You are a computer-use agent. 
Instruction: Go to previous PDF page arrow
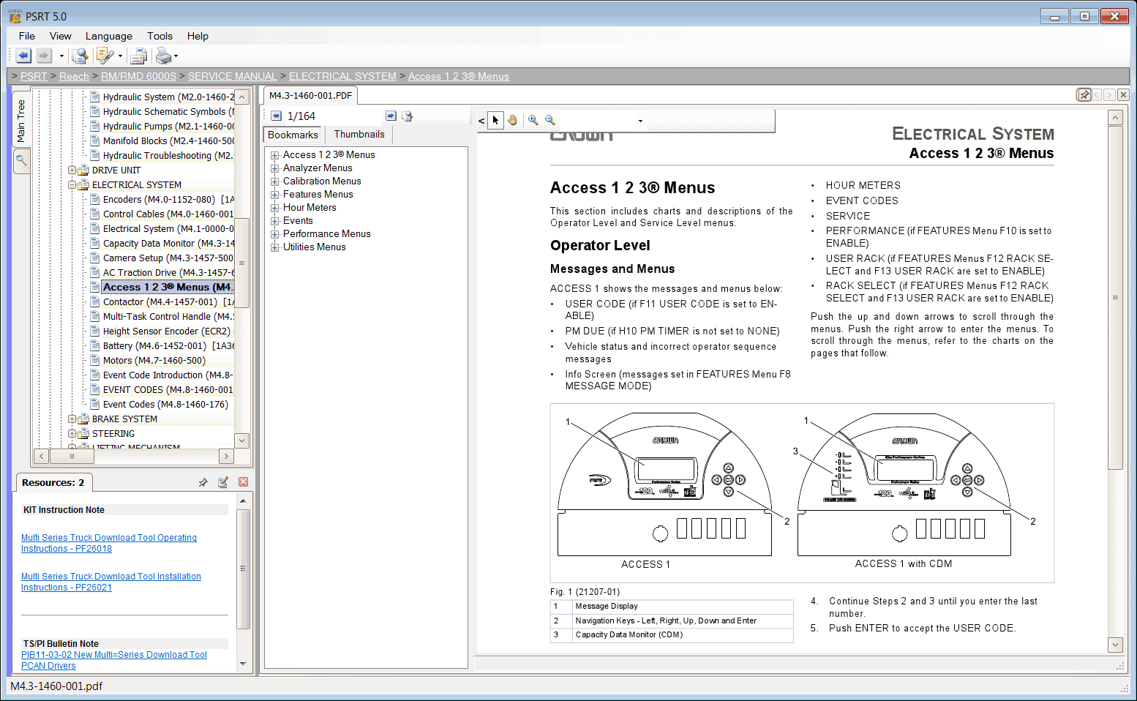[276, 116]
